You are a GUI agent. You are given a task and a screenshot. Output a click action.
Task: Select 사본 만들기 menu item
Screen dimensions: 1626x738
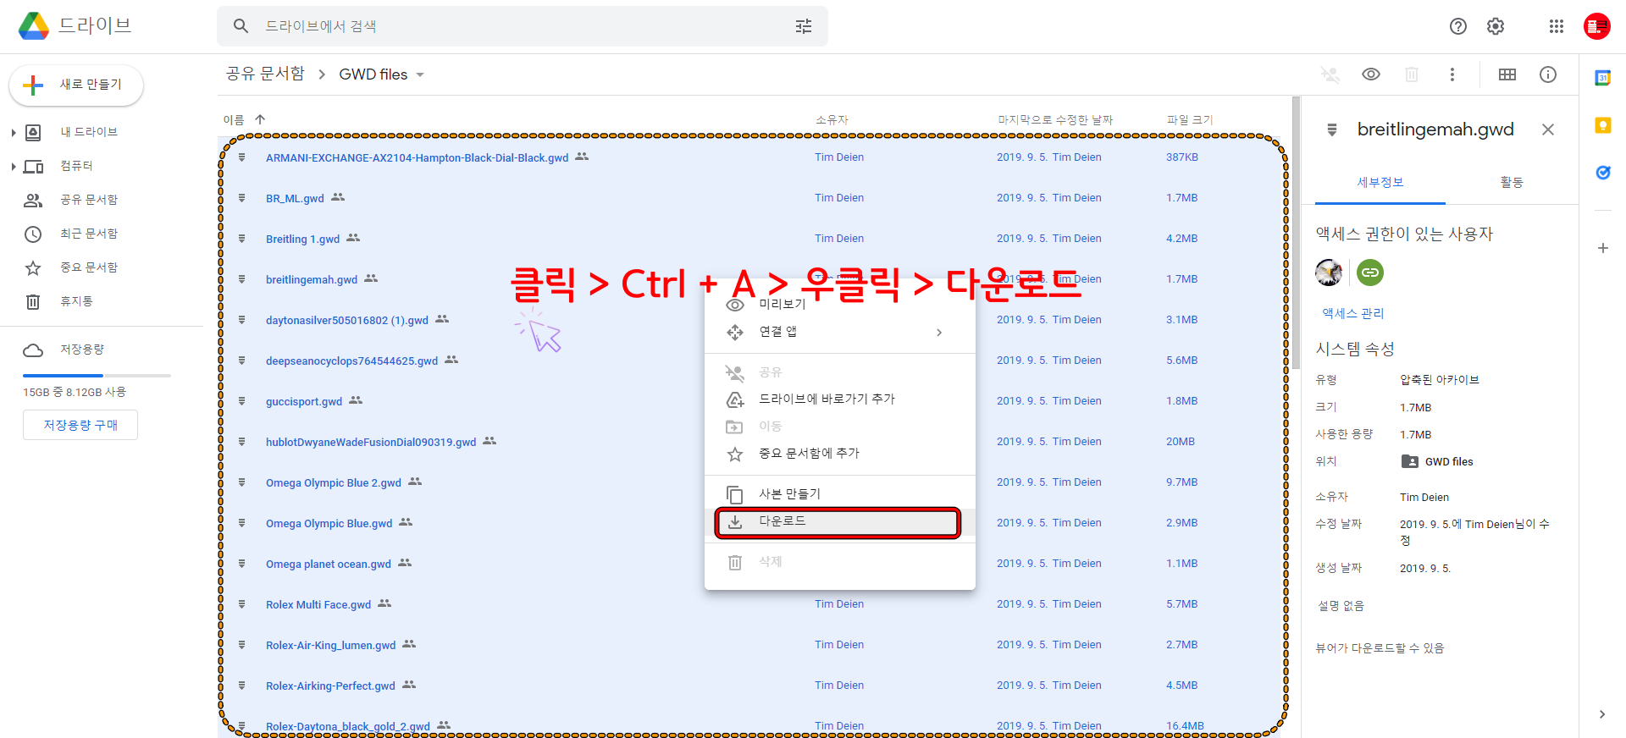(x=840, y=494)
